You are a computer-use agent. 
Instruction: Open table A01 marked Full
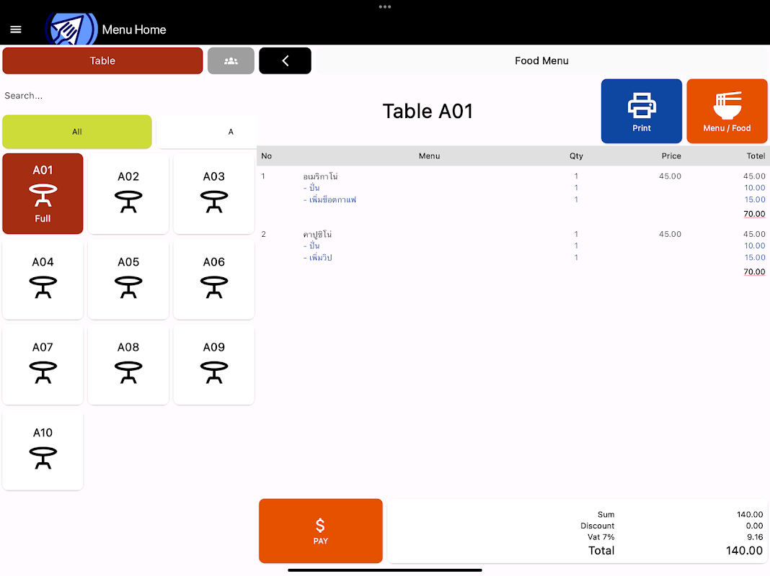pos(43,194)
